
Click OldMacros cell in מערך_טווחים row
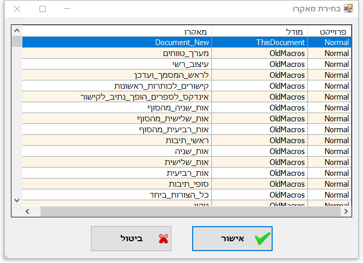260,53
